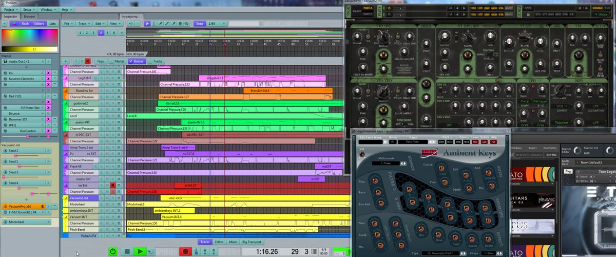Click the 4/4 90.00 tempo display
Image resolution: width=616 pixels, height=257 pixels.
pos(323,251)
